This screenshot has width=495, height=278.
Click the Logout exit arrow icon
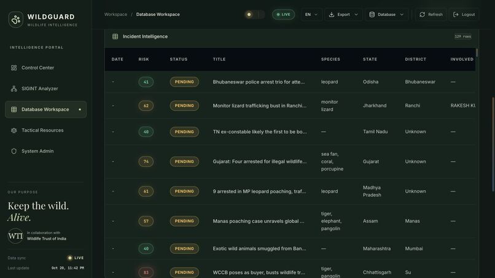[x=456, y=15]
